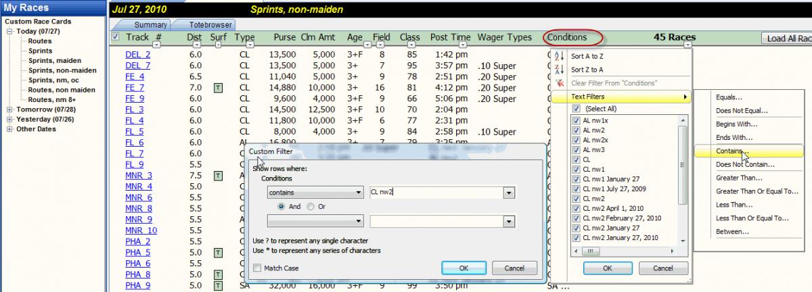Viewport: 812px width, 292px height.
Task: Click turf surface icon in MNR 3 row
Action: click(218, 176)
